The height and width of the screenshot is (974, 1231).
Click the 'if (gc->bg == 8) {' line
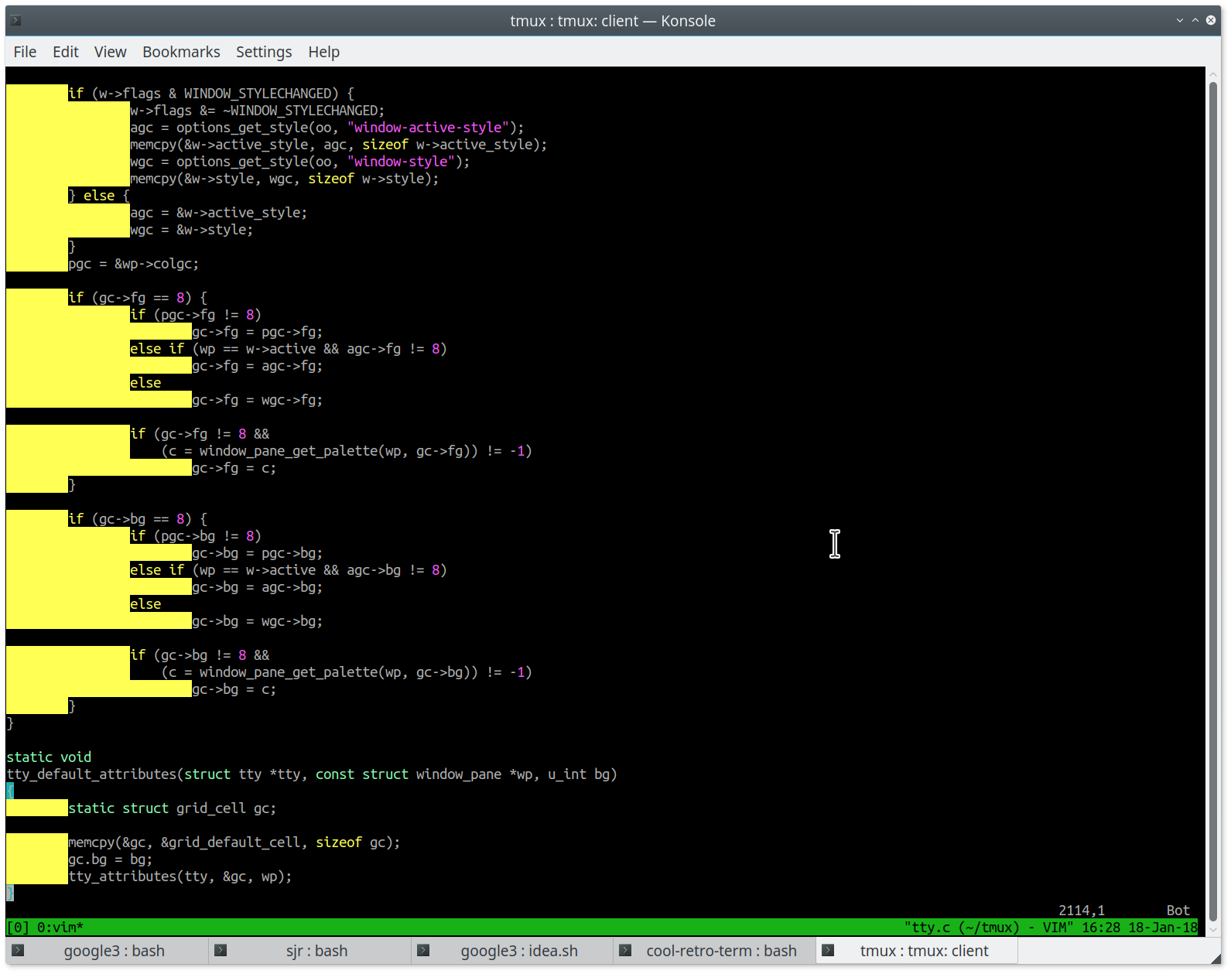(138, 519)
